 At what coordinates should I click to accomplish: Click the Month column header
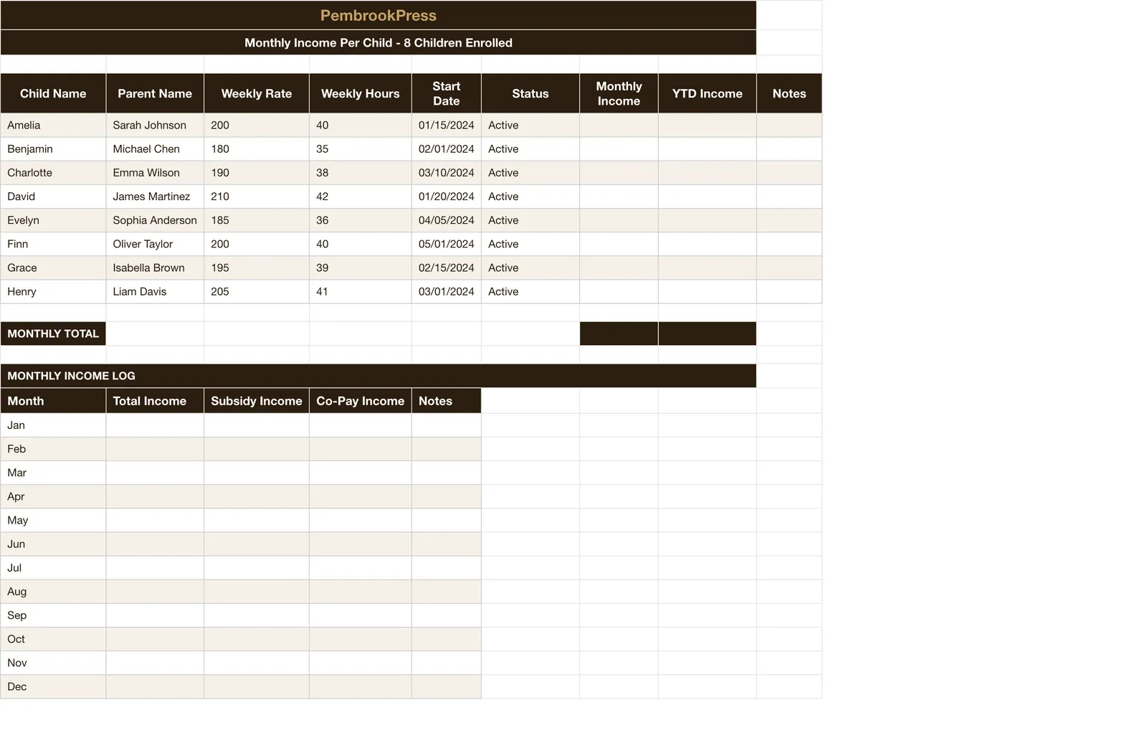click(53, 401)
